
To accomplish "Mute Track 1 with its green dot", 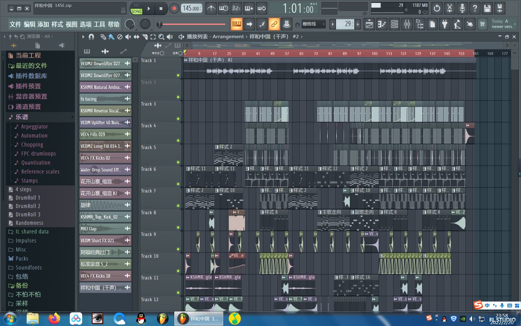I will (178, 75).
